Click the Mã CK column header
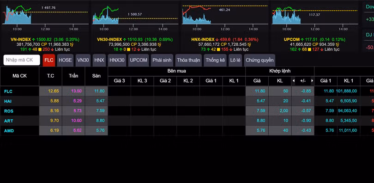 pos(19,76)
